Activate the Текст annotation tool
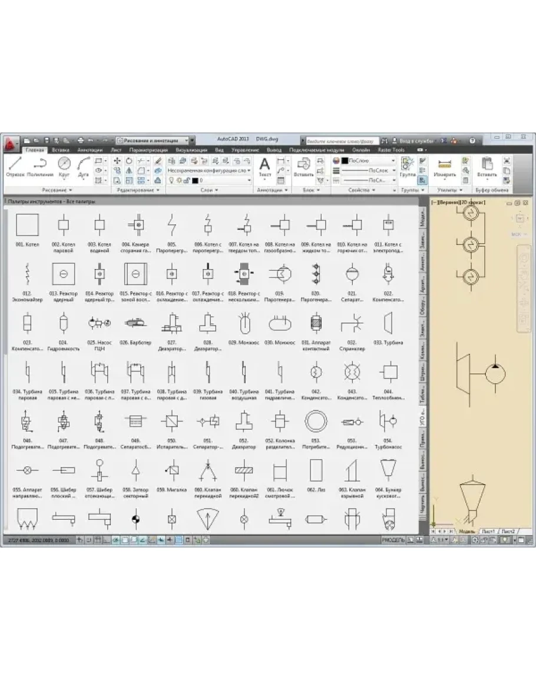 [x=265, y=167]
